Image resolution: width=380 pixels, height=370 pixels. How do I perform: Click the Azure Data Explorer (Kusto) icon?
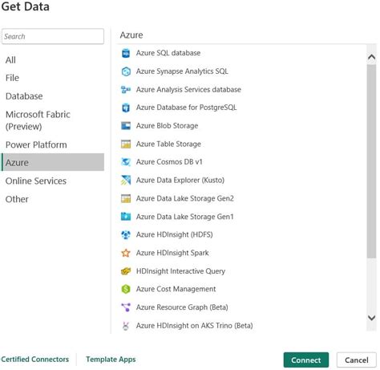tap(126, 180)
